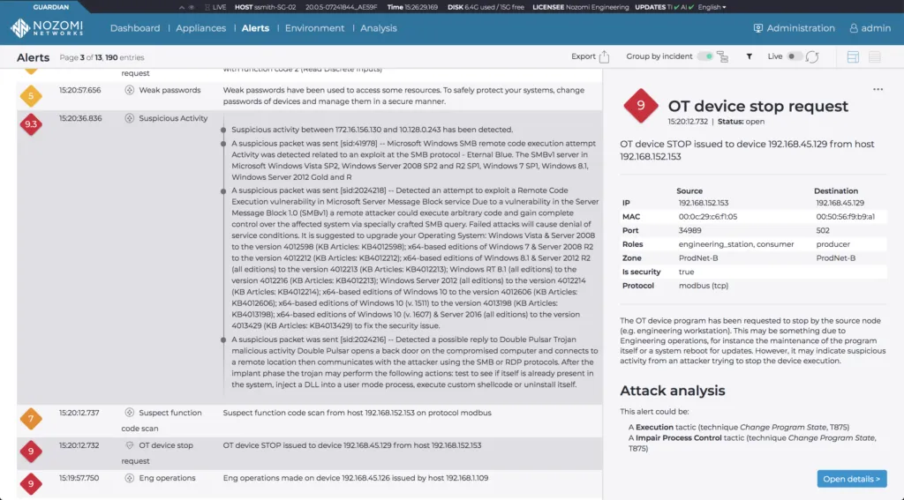The height and width of the screenshot is (500, 904).
Task: Click the Eng operations description for 192.168.45.126
Action: pyautogui.click(x=356, y=478)
